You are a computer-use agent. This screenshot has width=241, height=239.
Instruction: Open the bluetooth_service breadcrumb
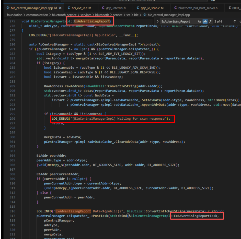[64, 15]
